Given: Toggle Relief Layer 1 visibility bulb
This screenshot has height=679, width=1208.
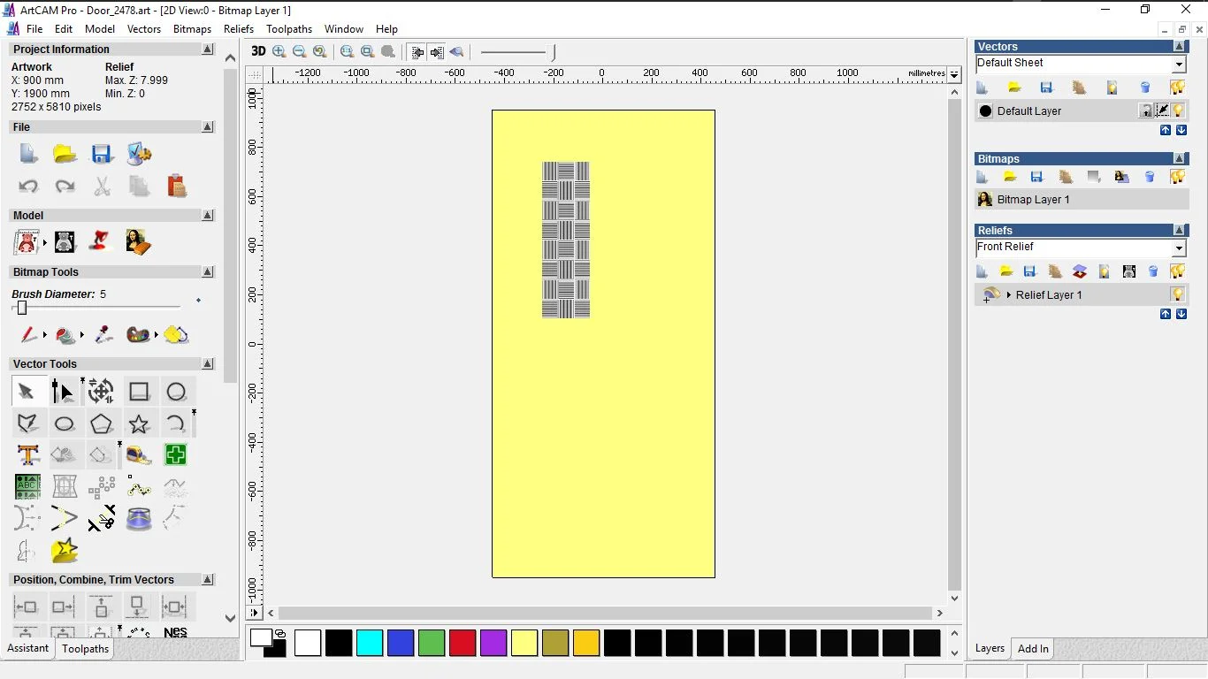Looking at the screenshot, I should 1178,294.
